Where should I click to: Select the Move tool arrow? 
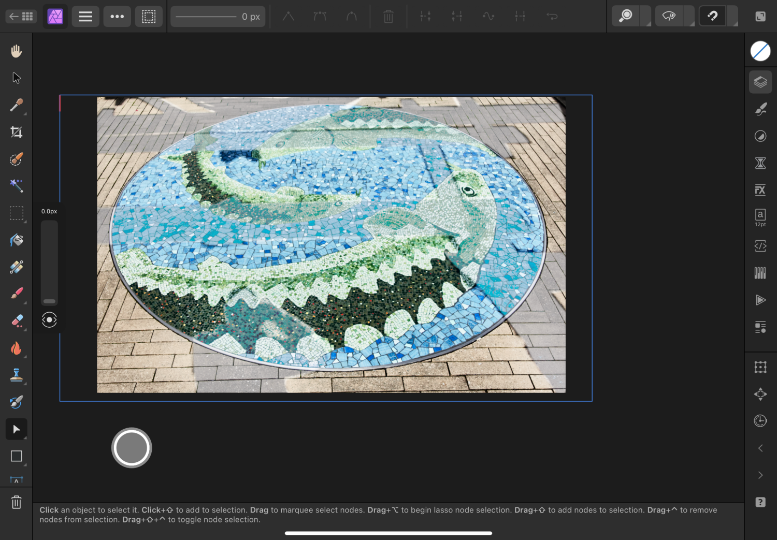point(16,78)
